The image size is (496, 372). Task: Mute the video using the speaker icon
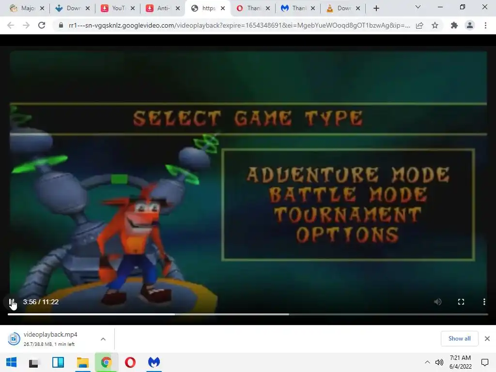tap(438, 302)
